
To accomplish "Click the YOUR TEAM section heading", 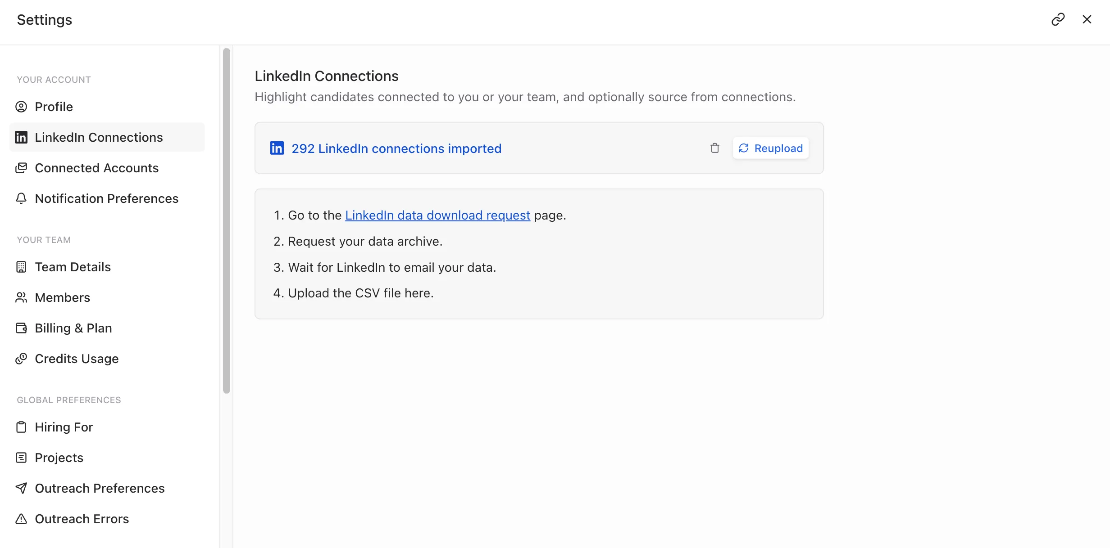I will pos(44,240).
